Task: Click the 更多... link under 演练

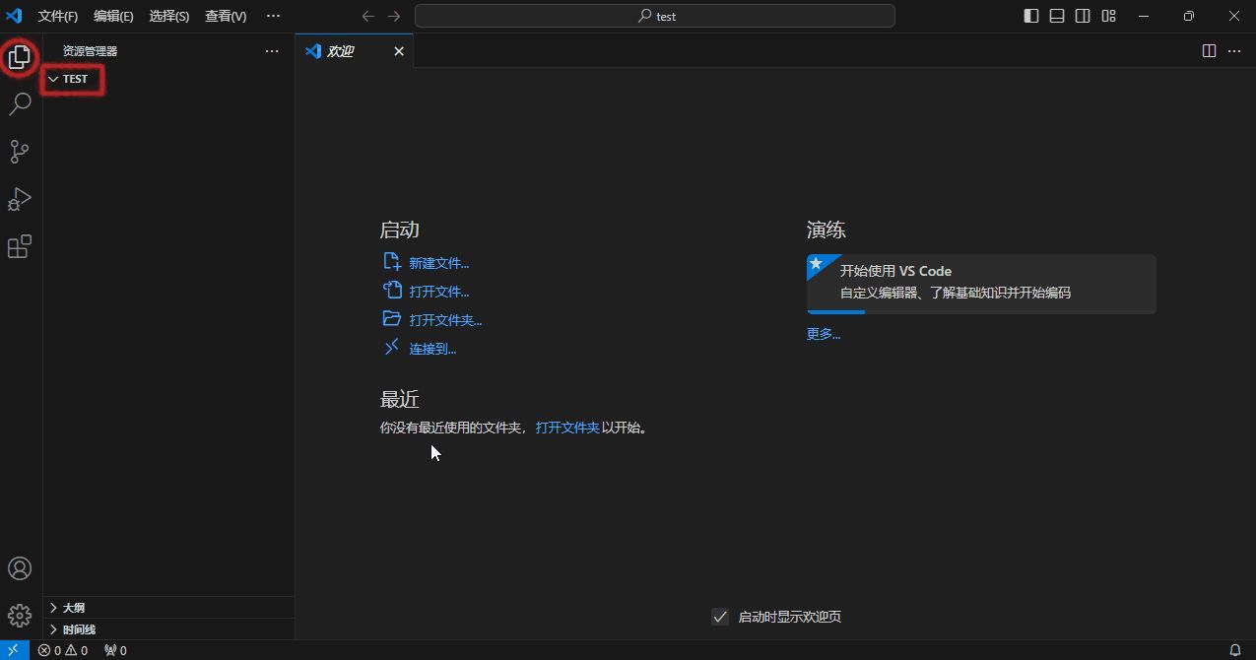Action: [824, 333]
